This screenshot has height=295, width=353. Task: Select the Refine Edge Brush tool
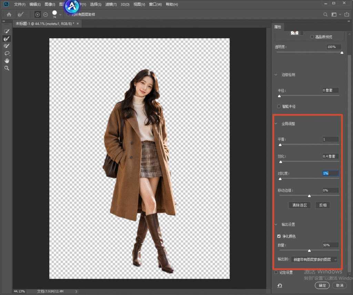coord(7,39)
